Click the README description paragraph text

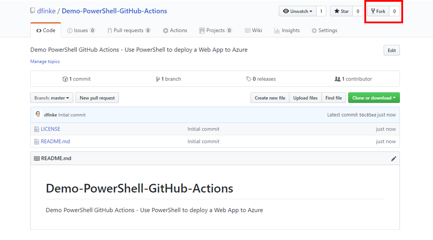point(154,210)
